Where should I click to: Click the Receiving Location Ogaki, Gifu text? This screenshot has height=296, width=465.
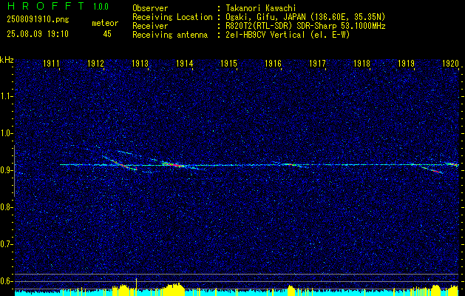(305, 17)
